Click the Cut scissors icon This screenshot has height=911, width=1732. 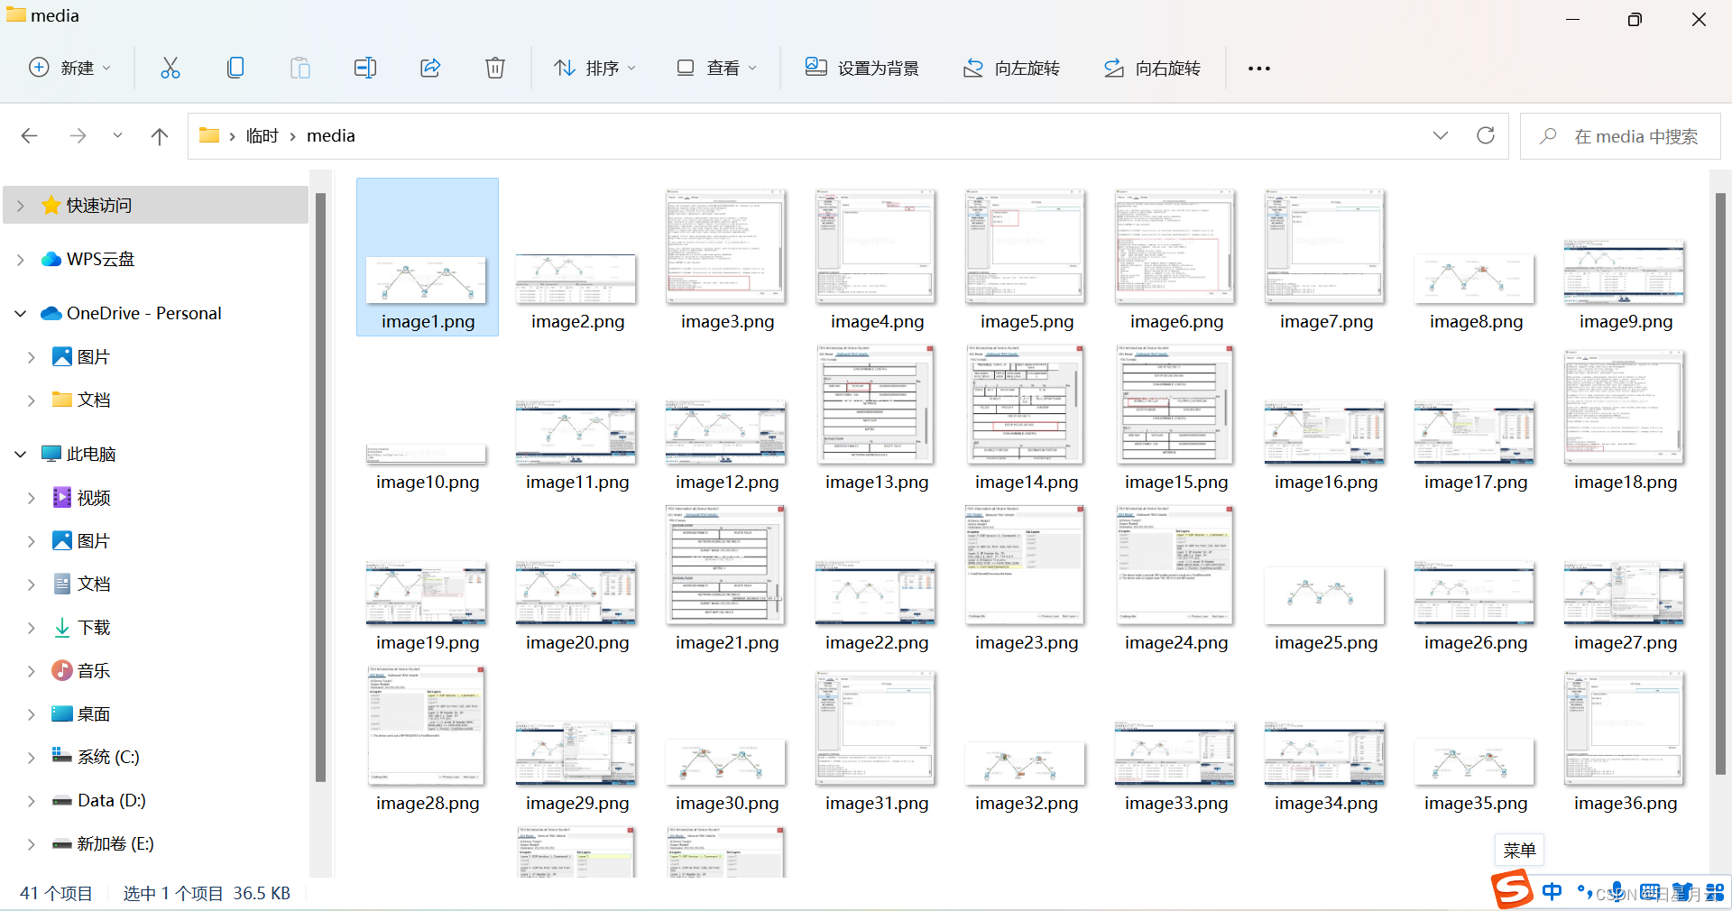(x=170, y=68)
